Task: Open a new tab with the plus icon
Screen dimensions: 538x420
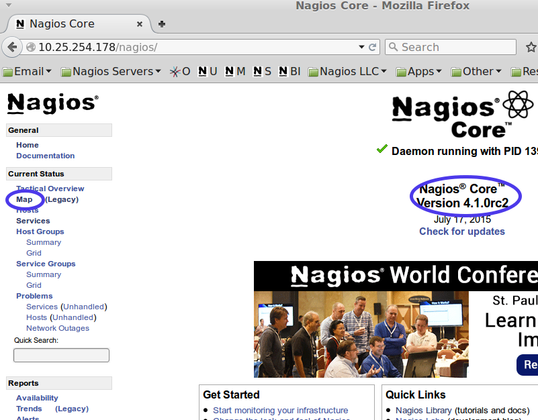Action: (x=161, y=24)
